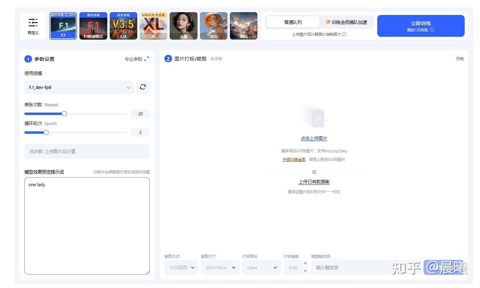Viewport: 480px width, 288px height.
Task: Start training with 立即训练 button
Action: [421, 26]
